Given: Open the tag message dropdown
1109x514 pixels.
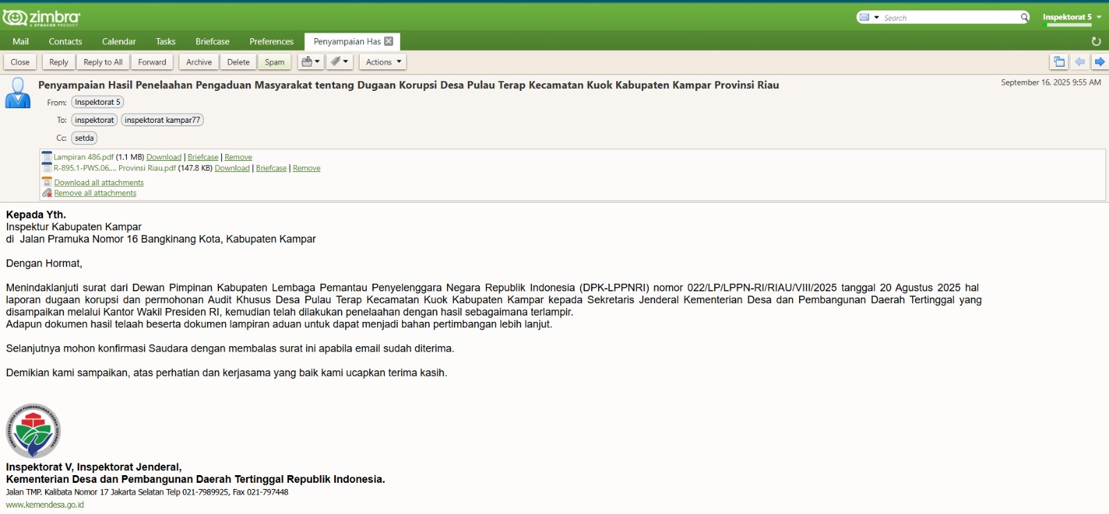Looking at the screenshot, I should pyautogui.click(x=340, y=62).
